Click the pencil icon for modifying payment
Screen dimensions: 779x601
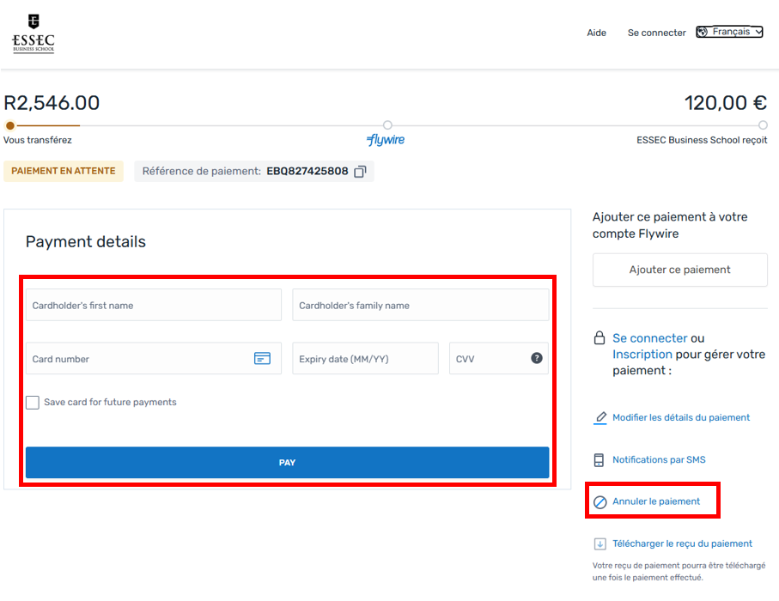pyautogui.click(x=600, y=418)
